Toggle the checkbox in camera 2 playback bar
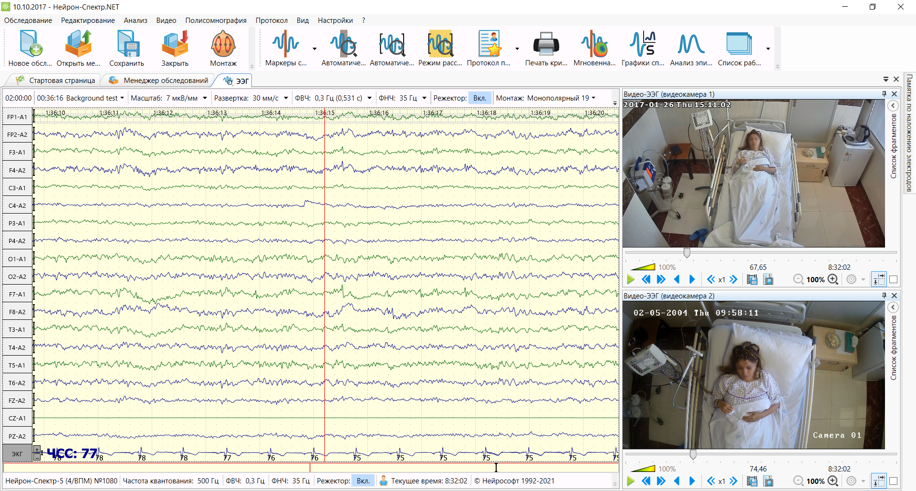Screen dimensions: 916x491 [894, 481]
